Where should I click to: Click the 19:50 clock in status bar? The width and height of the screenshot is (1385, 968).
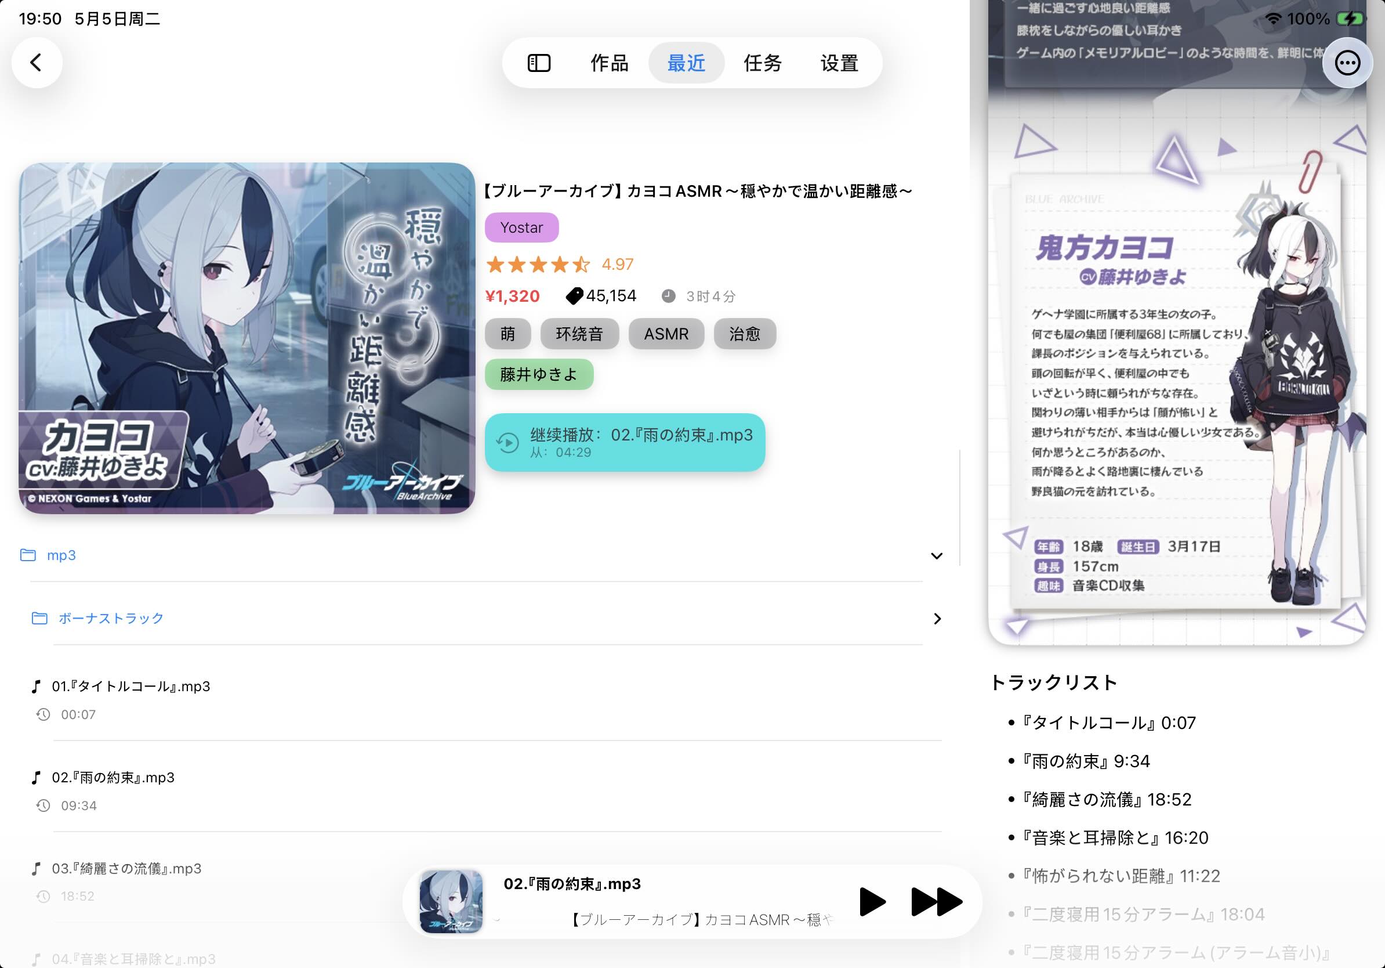coord(41,19)
